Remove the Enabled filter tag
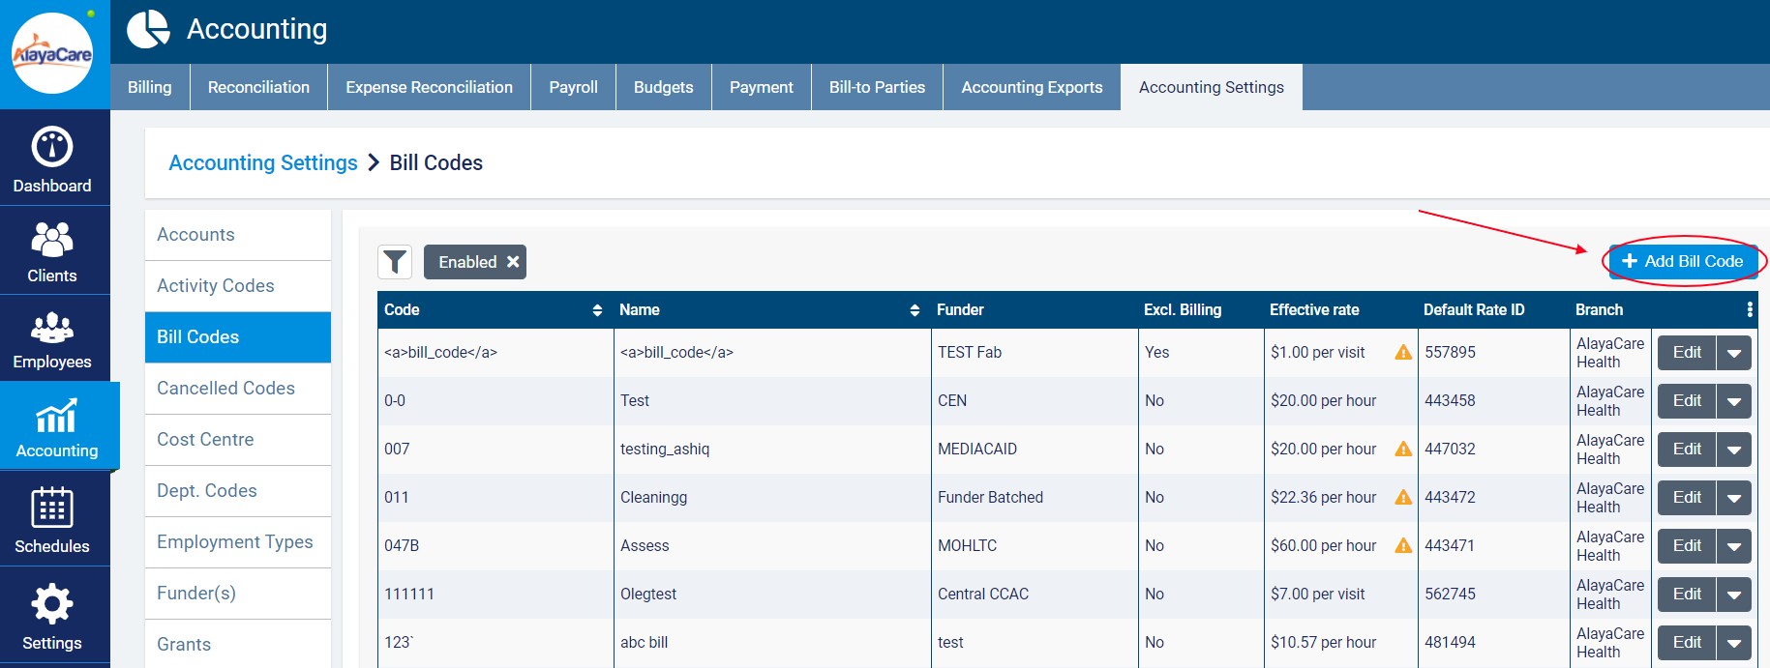The height and width of the screenshot is (668, 1770). pyautogui.click(x=513, y=262)
